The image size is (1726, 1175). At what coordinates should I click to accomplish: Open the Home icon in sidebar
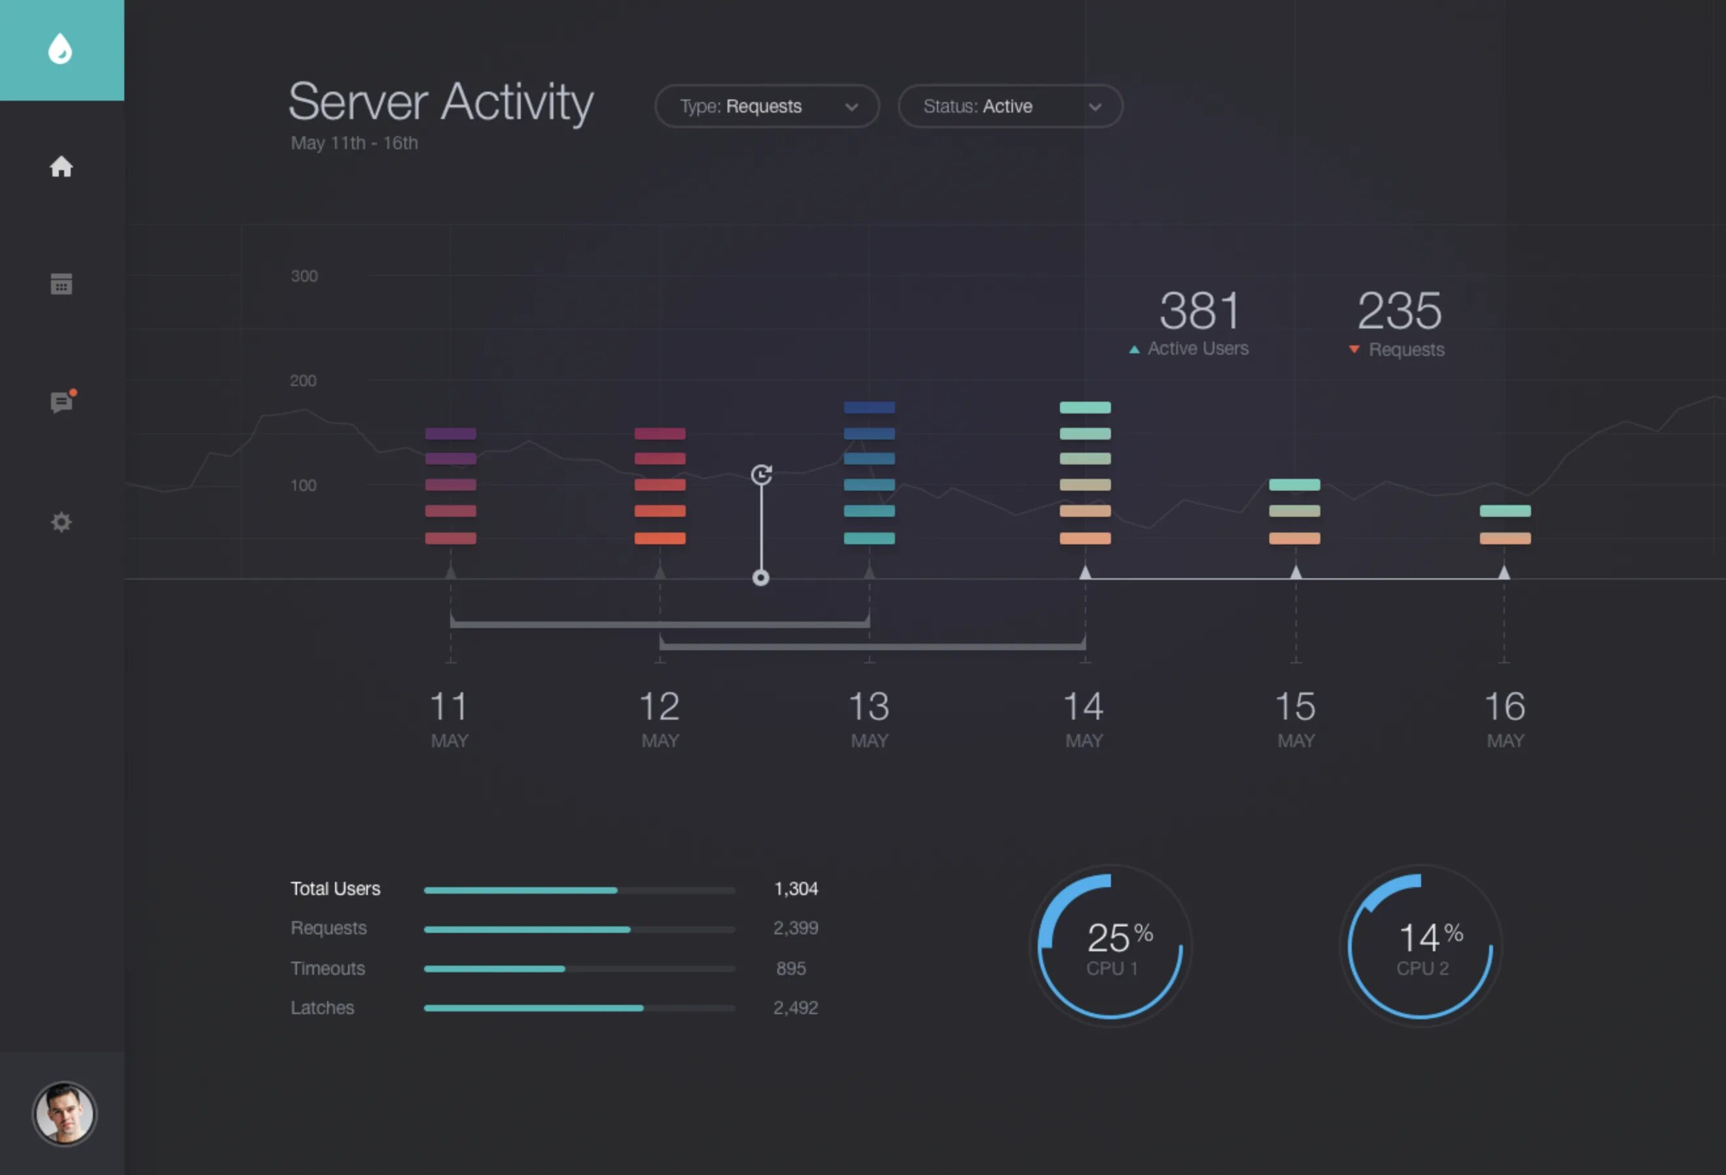coord(61,166)
